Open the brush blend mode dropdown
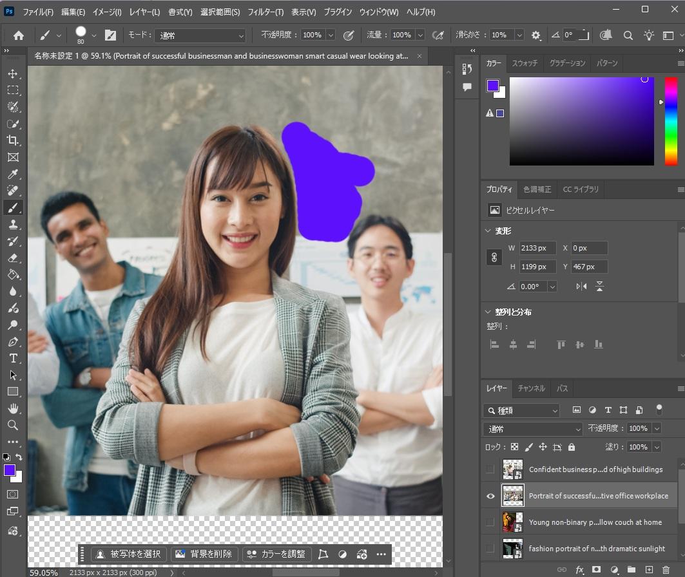685x577 pixels. [x=200, y=35]
